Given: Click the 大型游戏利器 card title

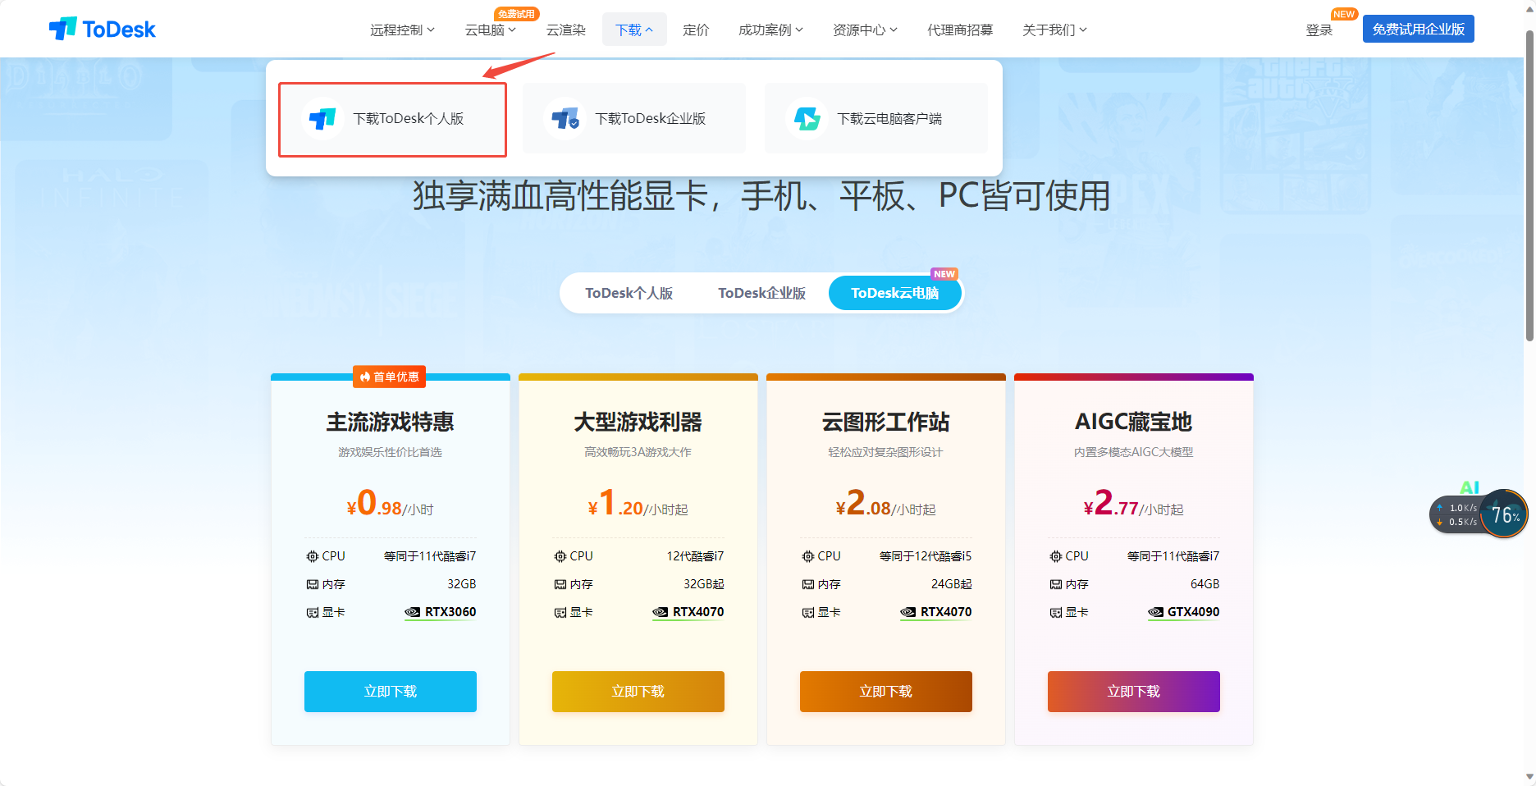Looking at the screenshot, I should (x=638, y=422).
